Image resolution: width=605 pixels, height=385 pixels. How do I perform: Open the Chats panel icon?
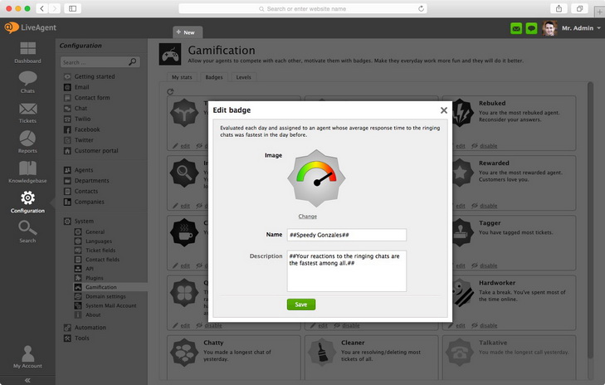coord(27,80)
